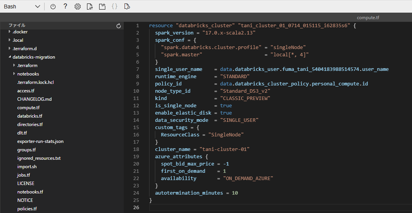Open jobs.tf file
412x213 pixels.
coord(24,175)
